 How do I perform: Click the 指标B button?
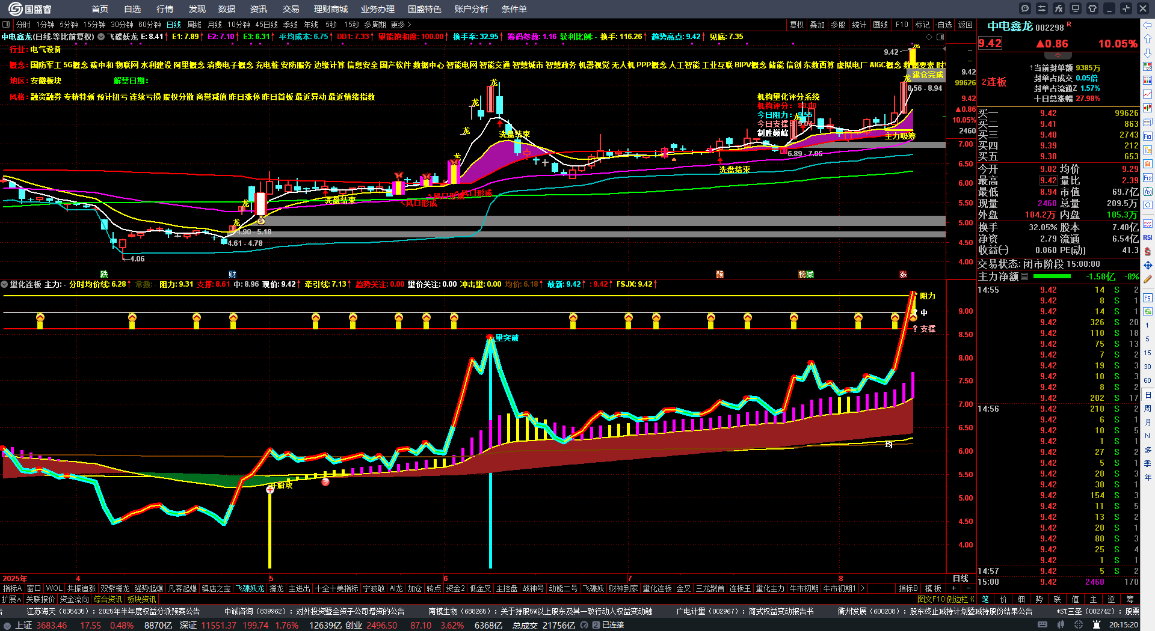pos(908,588)
